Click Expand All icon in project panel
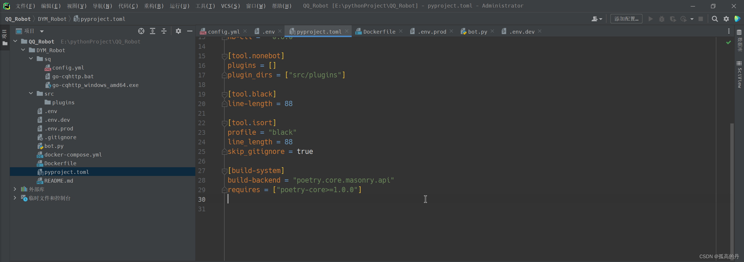The width and height of the screenshot is (744, 262). tap(153, 31)
